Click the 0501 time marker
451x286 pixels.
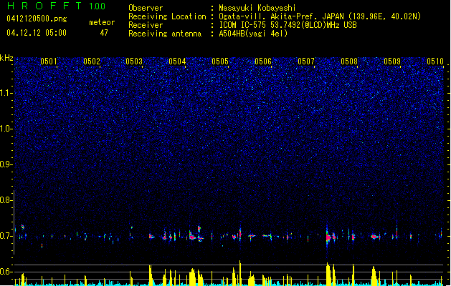[x=48, y=61]
